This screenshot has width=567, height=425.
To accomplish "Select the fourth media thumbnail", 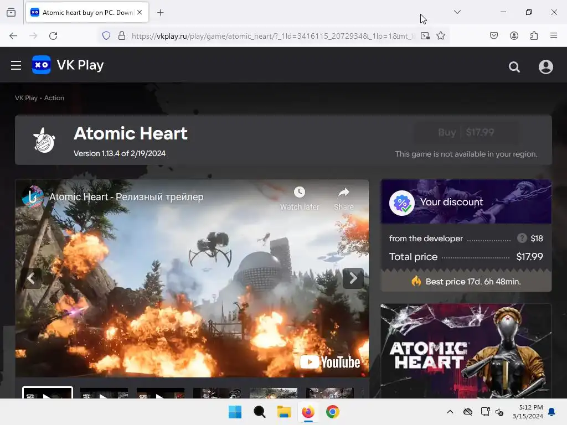I will tap(217, 393).
